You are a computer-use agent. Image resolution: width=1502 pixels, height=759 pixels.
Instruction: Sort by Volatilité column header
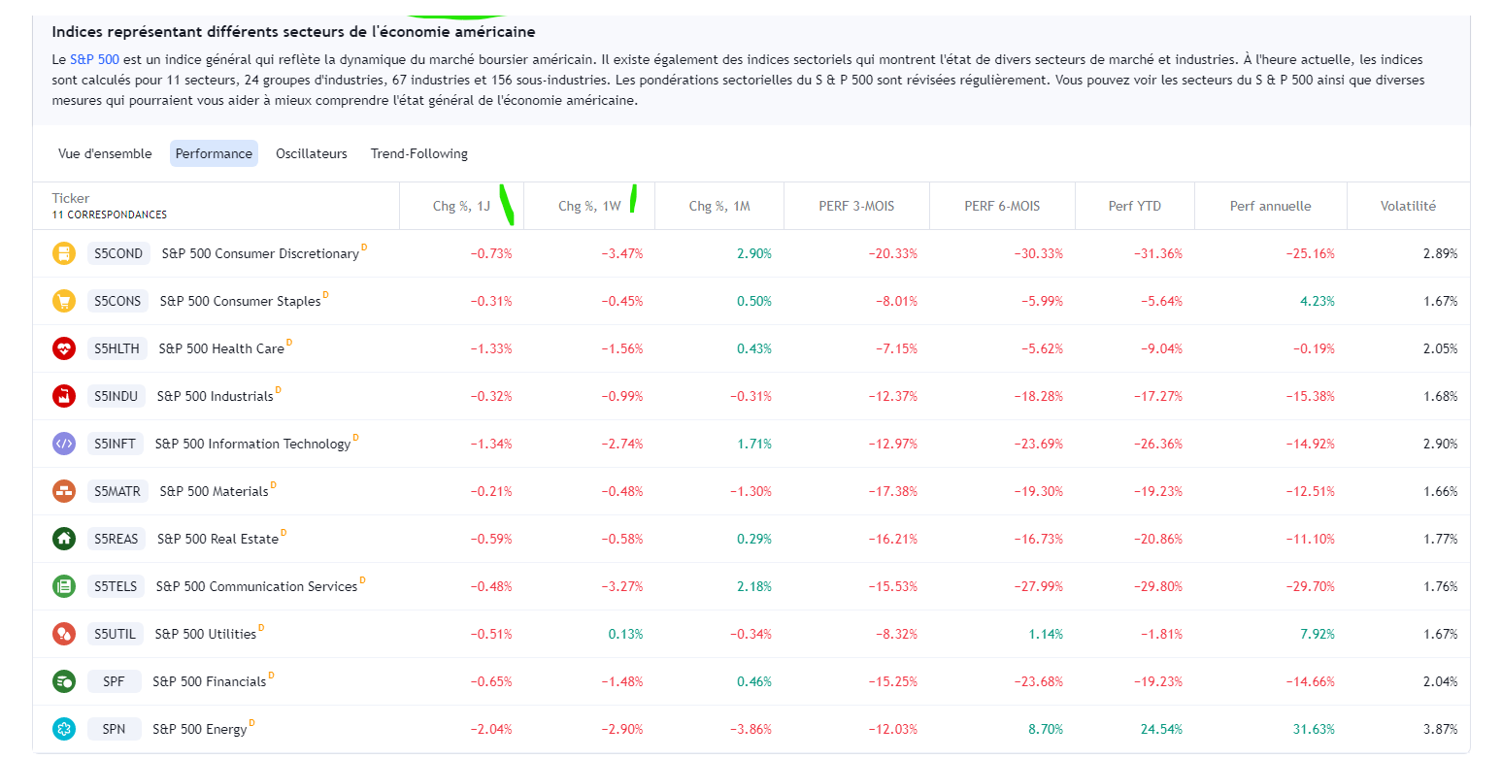coord(1408,206)
